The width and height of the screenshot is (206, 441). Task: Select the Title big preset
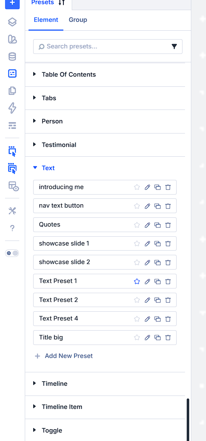click(105, 337)
